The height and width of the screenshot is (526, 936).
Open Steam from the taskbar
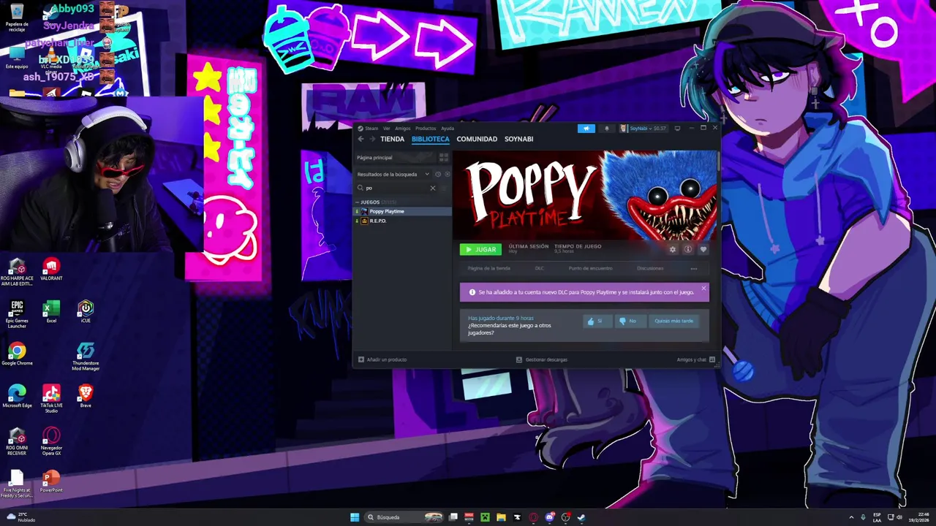click(581, 517)
